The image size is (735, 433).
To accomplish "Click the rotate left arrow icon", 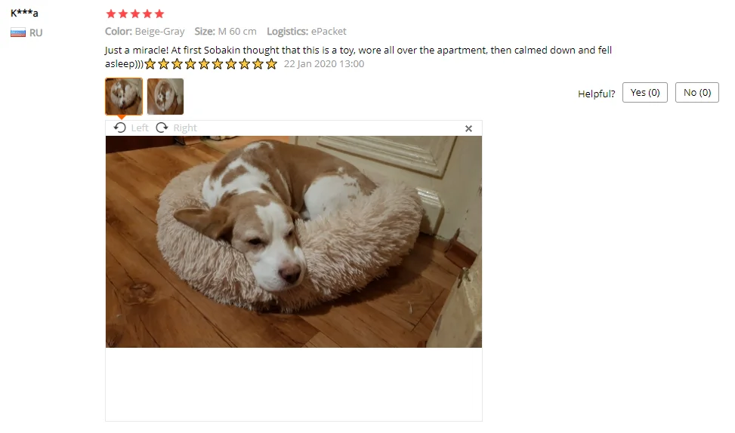I will [120, 127].
